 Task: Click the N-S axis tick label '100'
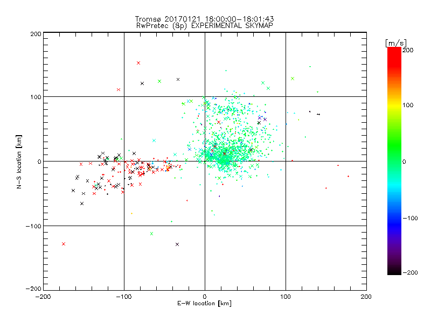(36, 97)
